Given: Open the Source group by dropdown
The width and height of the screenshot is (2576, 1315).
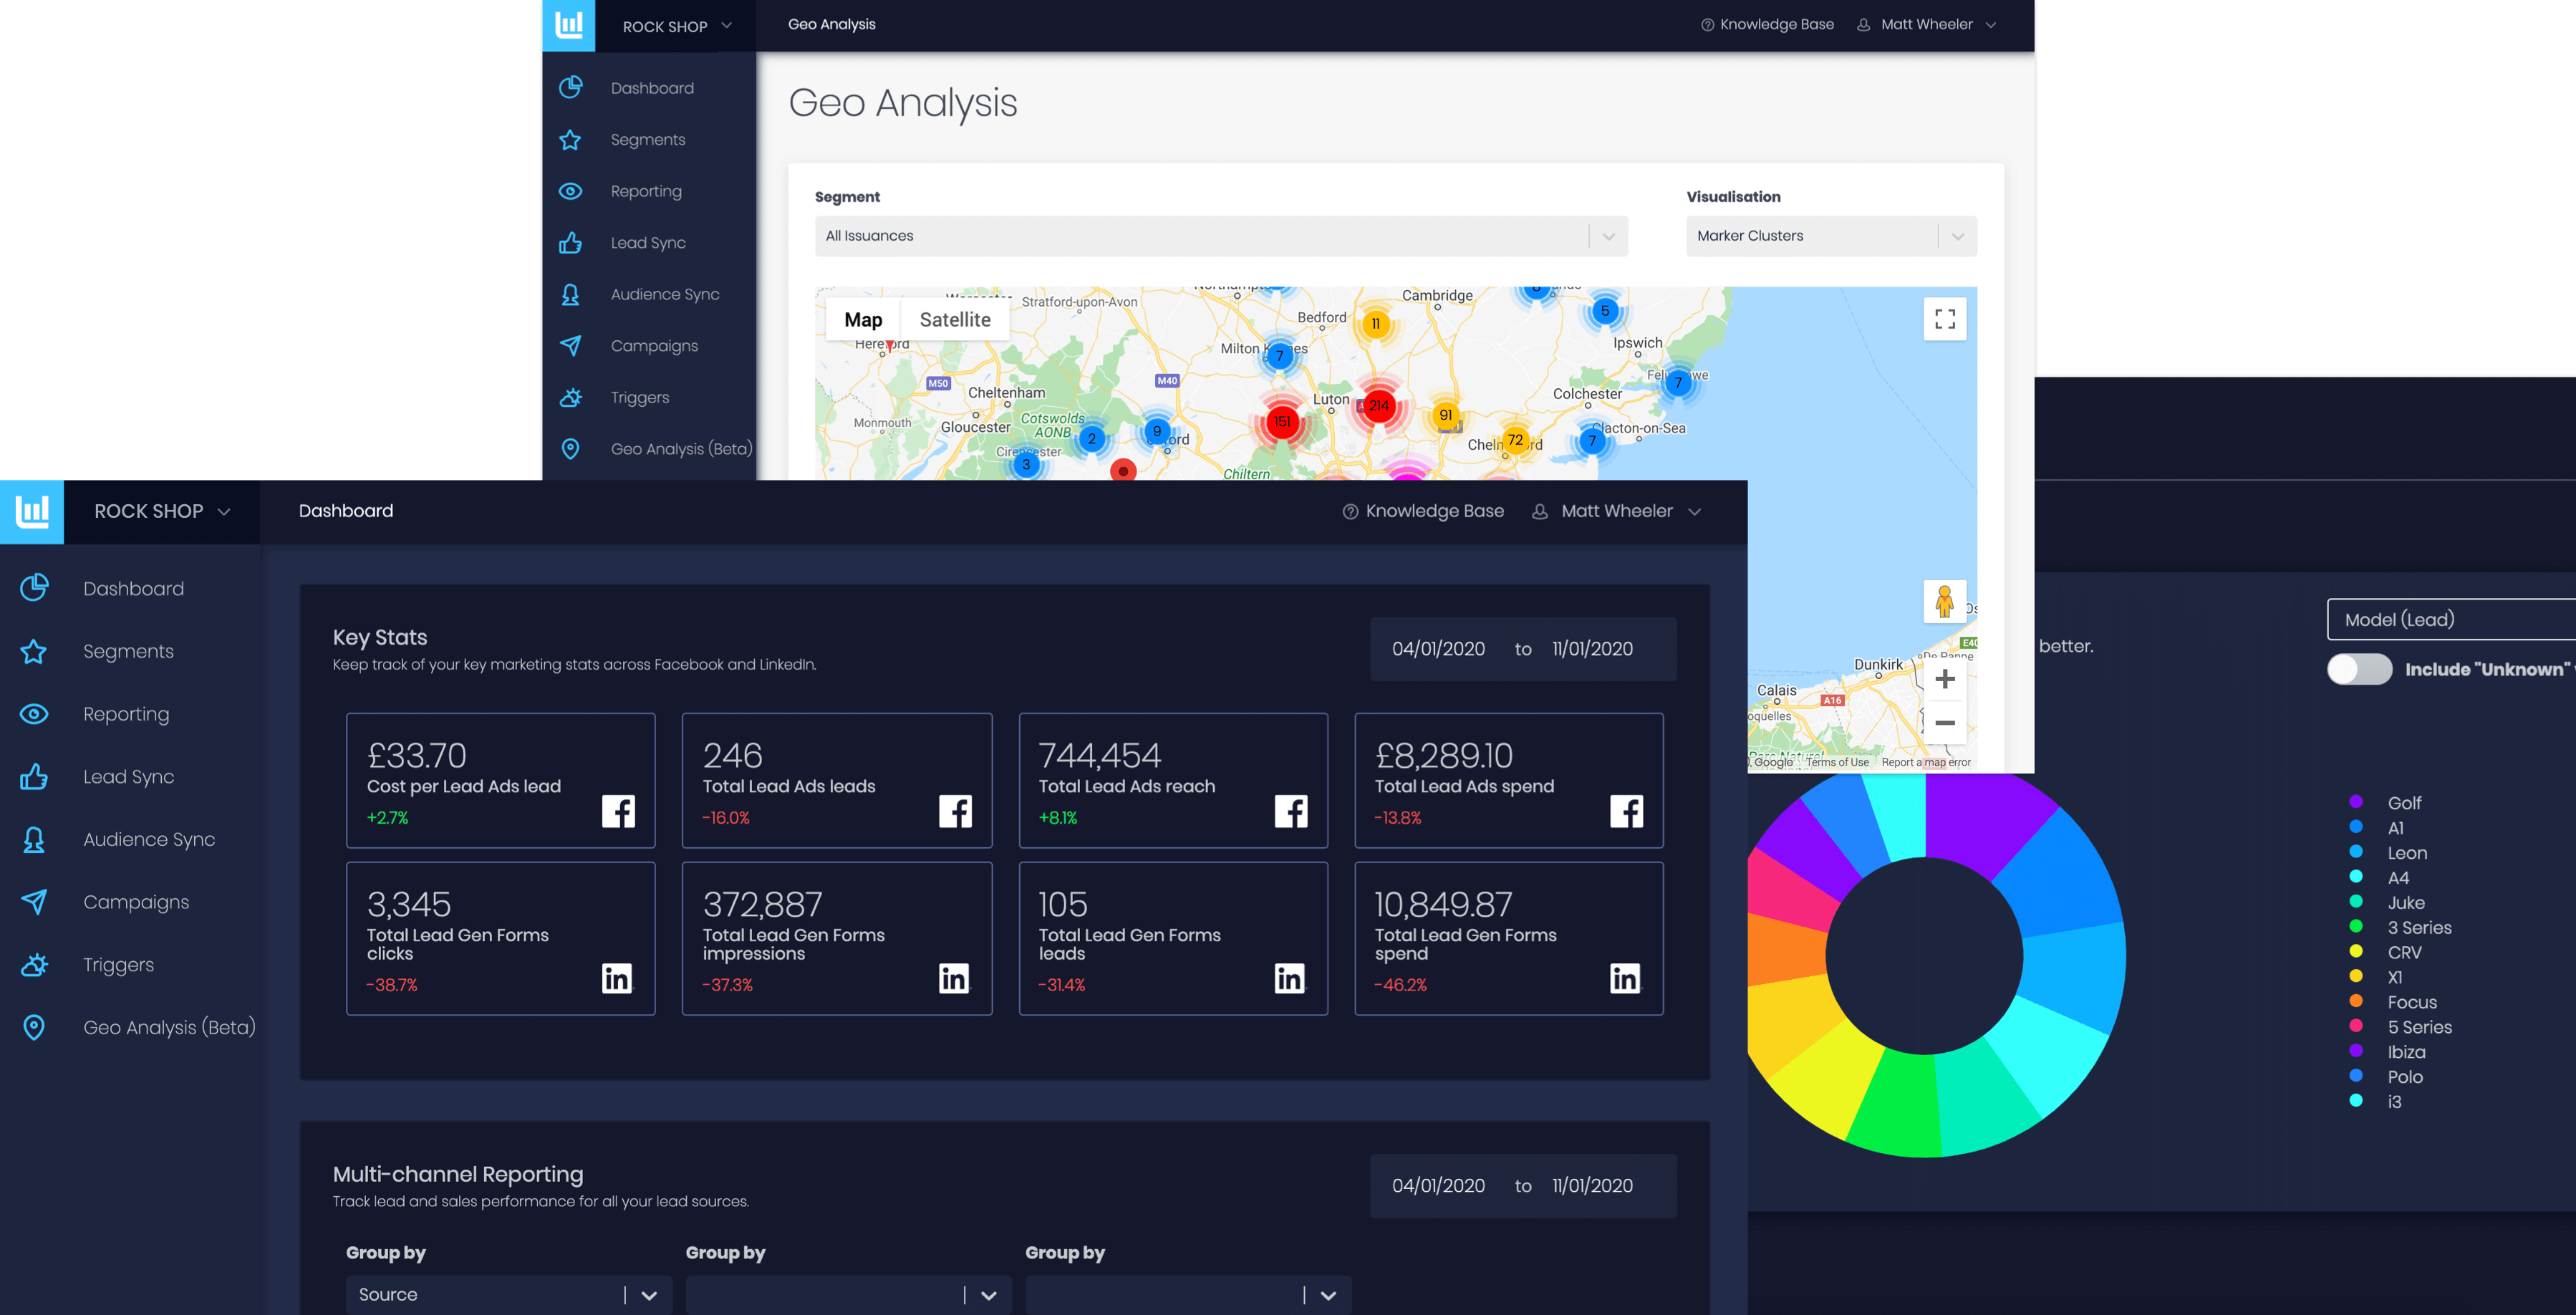Looking at the screenshot, I should click(x=508, y=1294).
